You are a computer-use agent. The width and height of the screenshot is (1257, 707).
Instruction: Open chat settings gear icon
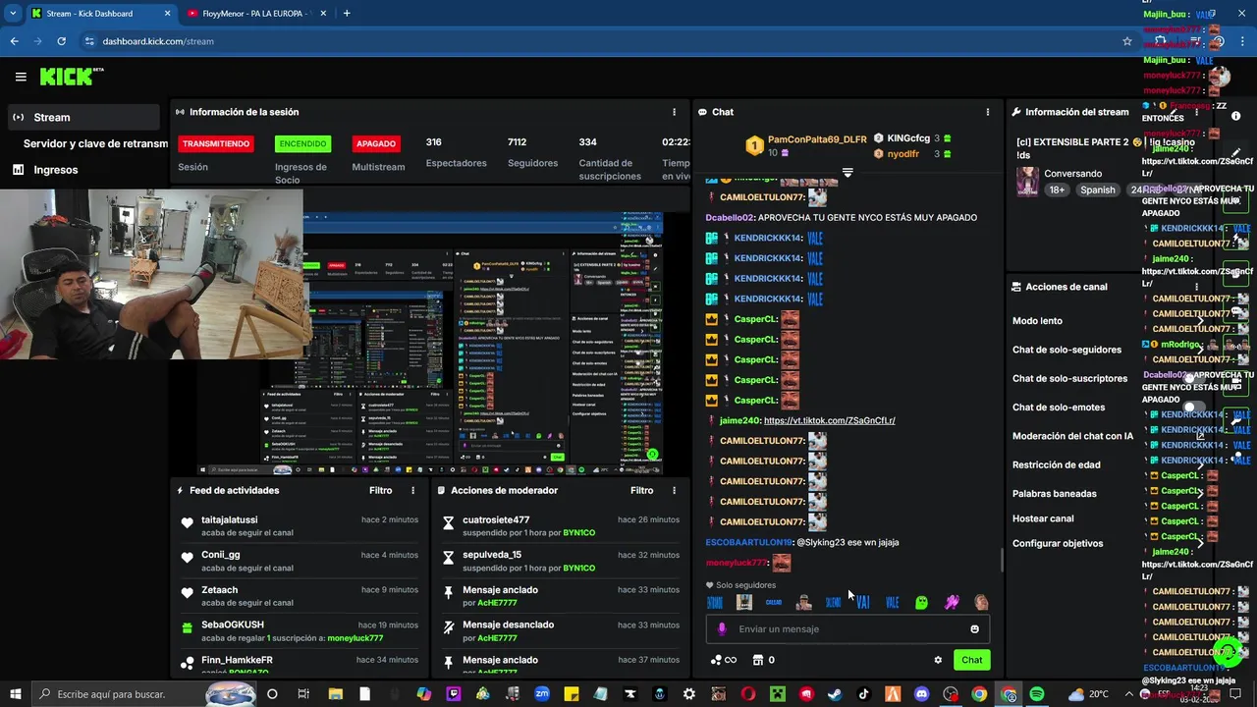point(938,660)
